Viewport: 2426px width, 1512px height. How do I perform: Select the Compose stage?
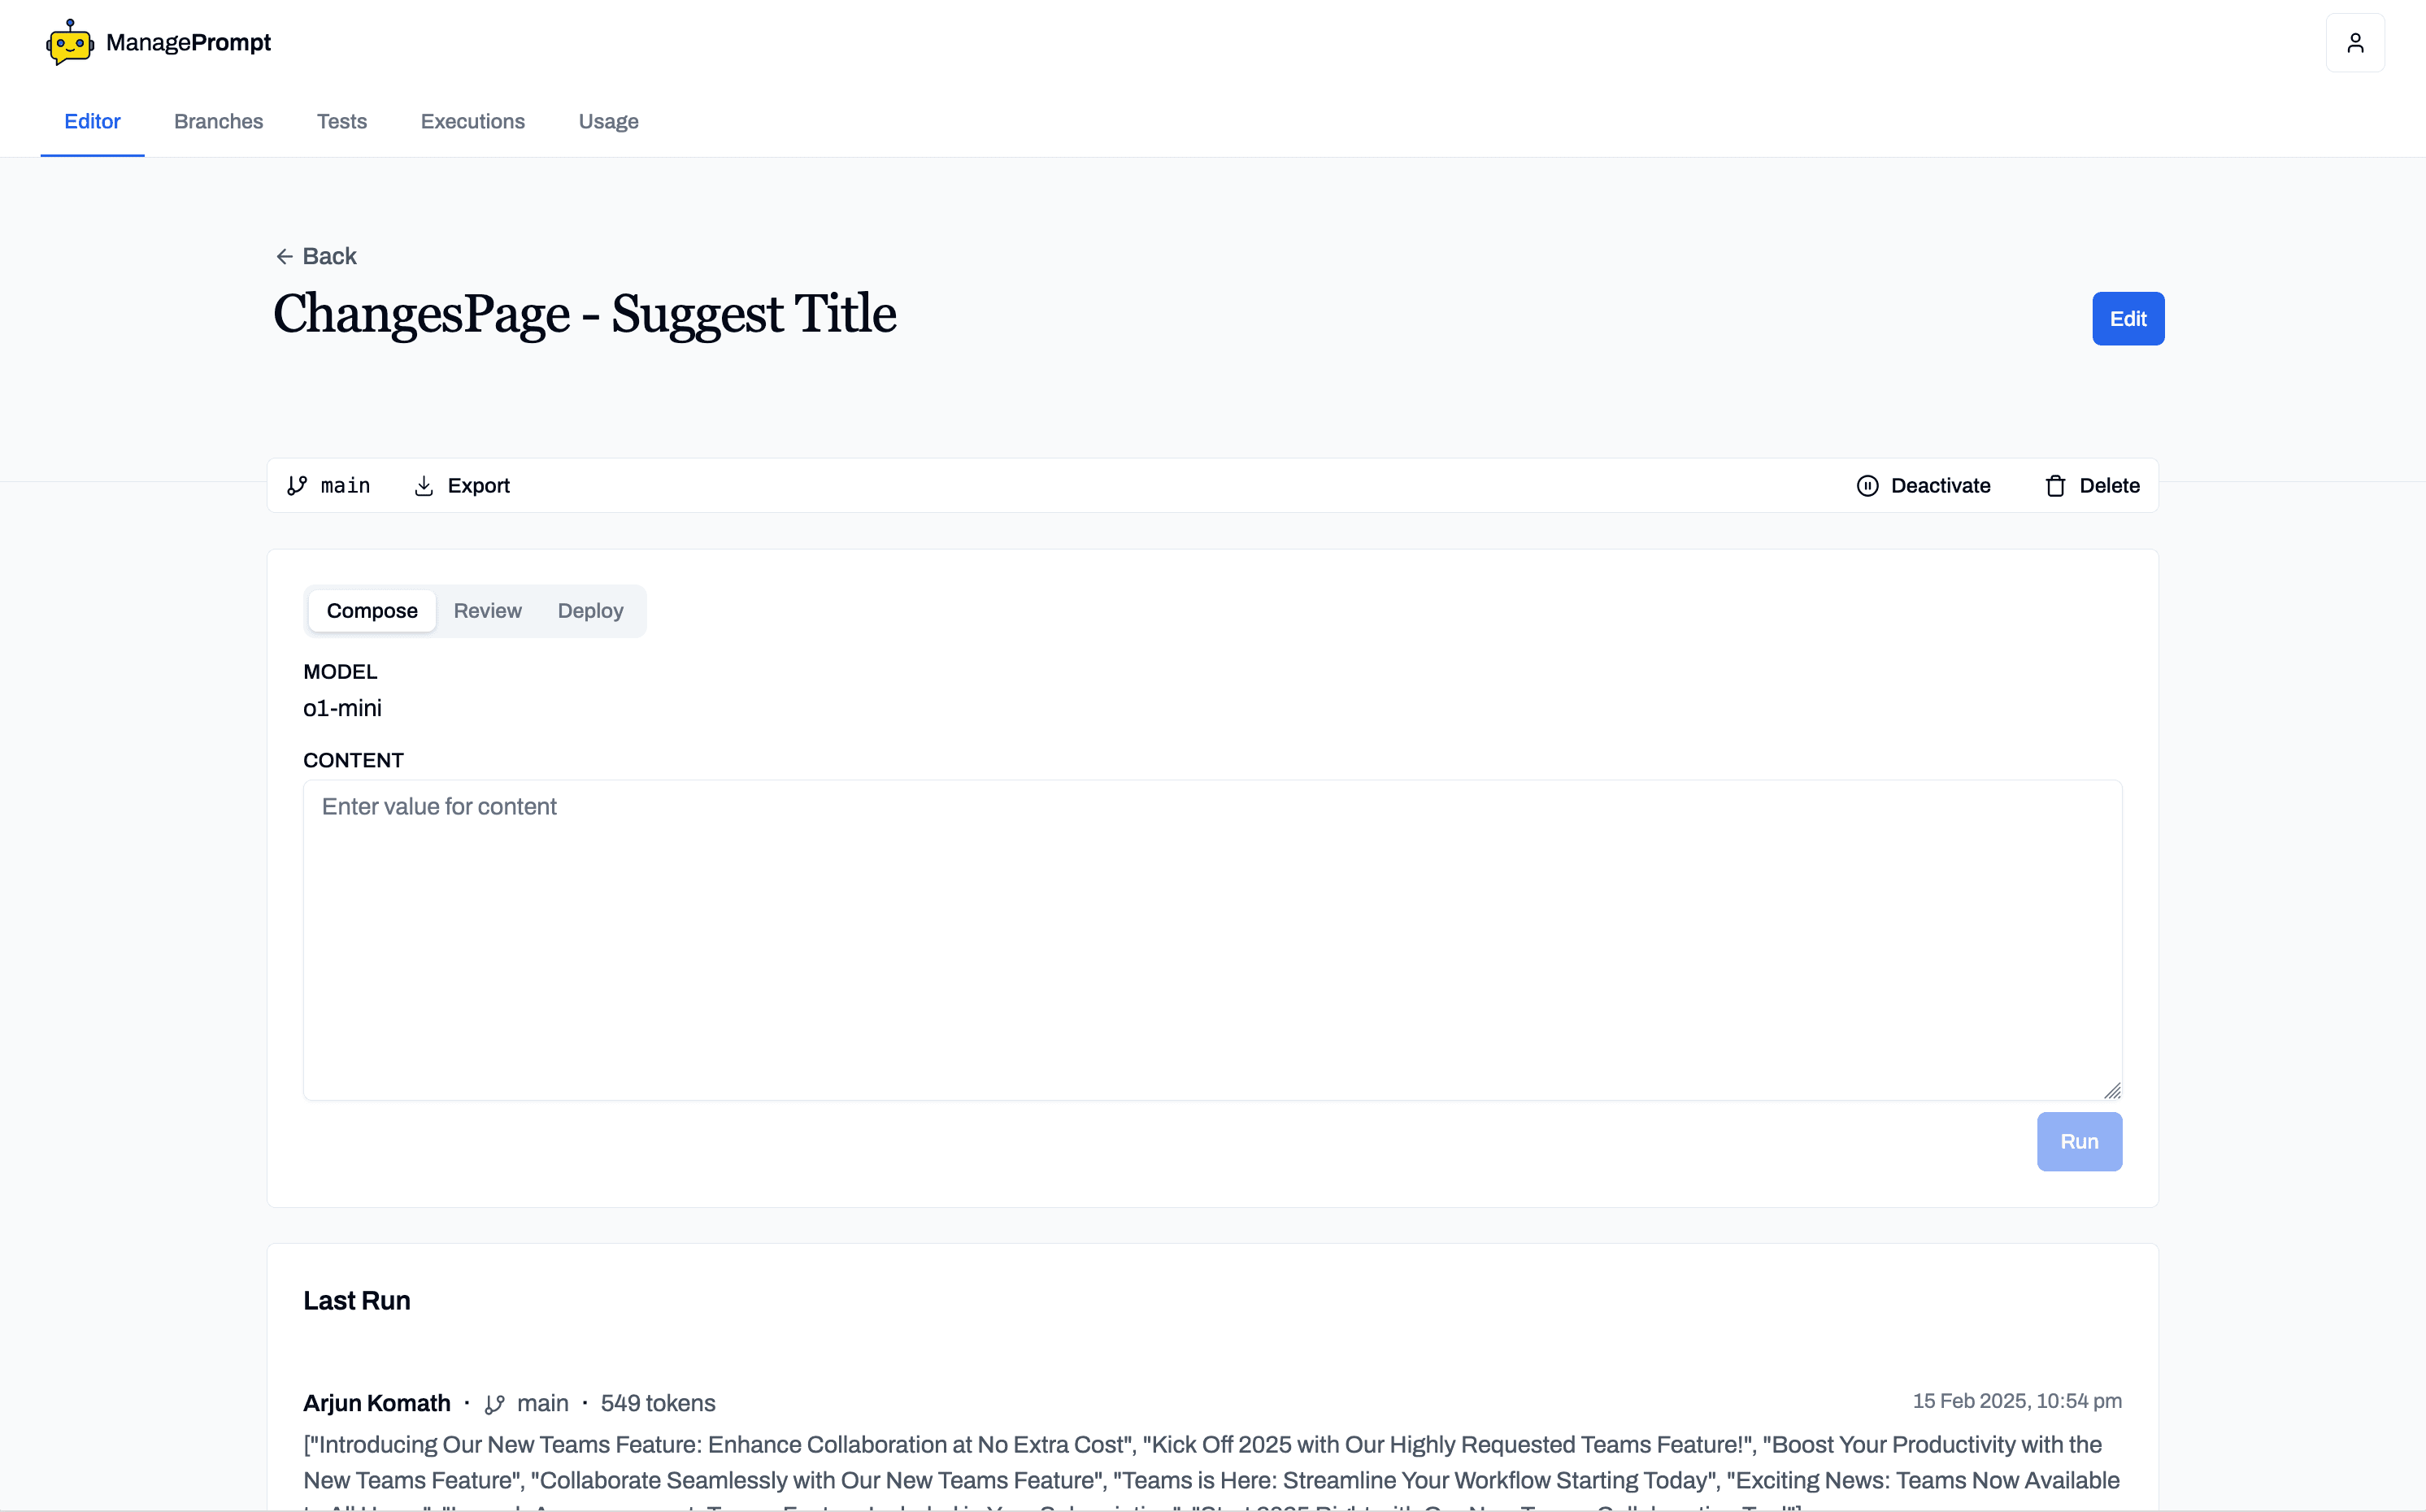372,610
